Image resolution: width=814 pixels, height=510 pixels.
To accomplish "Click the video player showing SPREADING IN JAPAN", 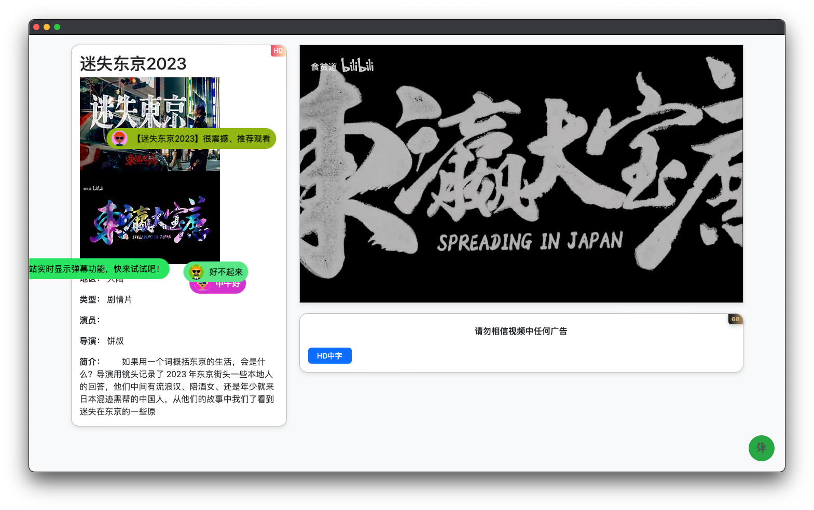I will [x=521, y=174].
